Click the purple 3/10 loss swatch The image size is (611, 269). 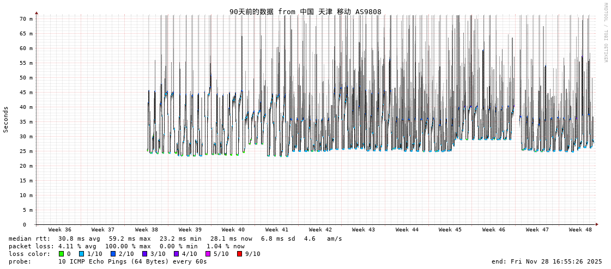[144, 254]
